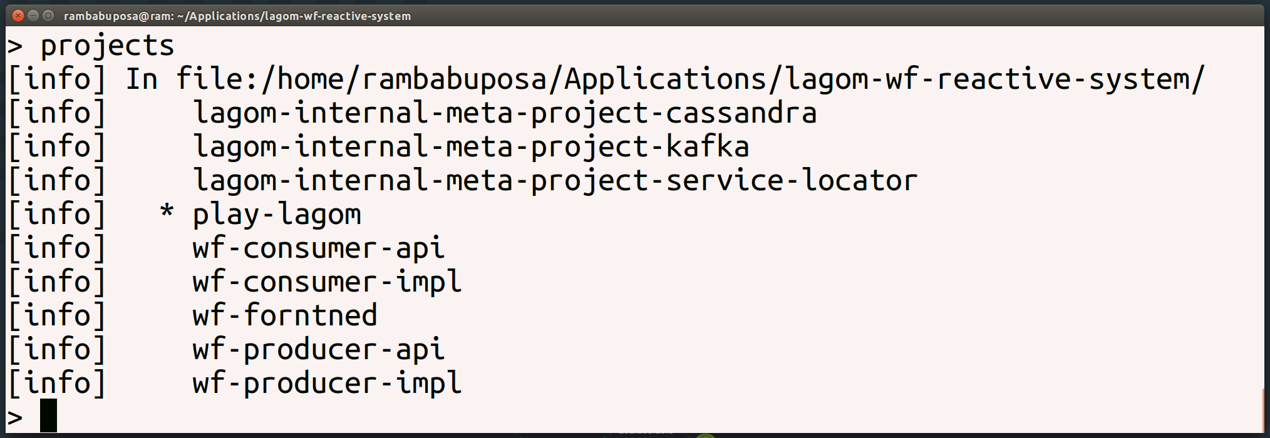Click the bottom prompt '>' symbol
This screenshot has height=438, width=1270.
[15, 417]
